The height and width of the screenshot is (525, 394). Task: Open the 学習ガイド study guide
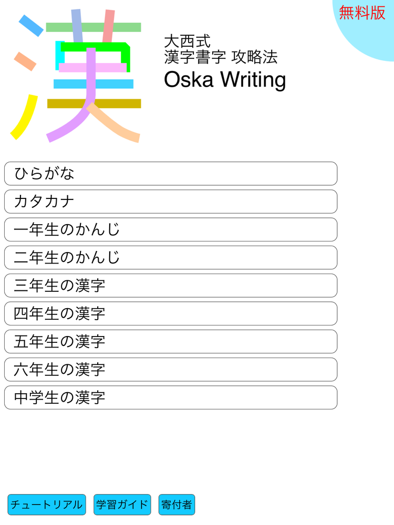[121, 505]
